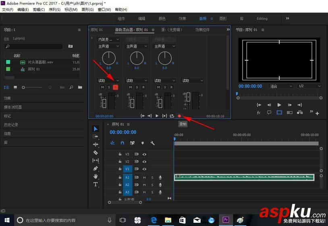Toggle V2 track visibility eye

[144, 162]
